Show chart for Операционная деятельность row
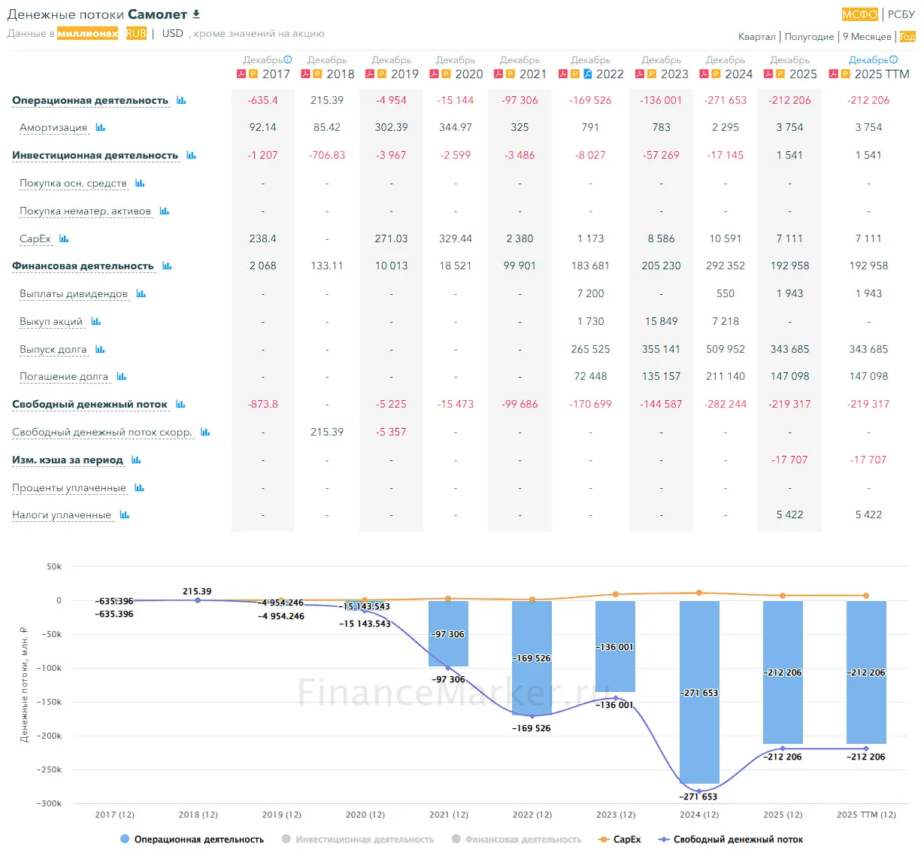 [181, 100]
